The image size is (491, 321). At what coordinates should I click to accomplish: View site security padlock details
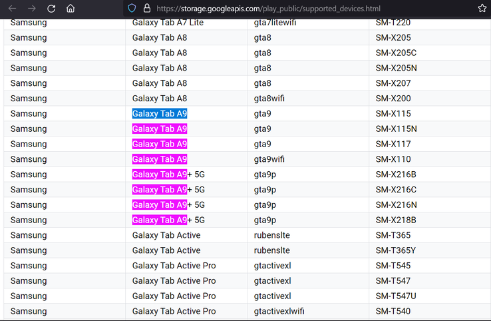[x=147, y=9]
